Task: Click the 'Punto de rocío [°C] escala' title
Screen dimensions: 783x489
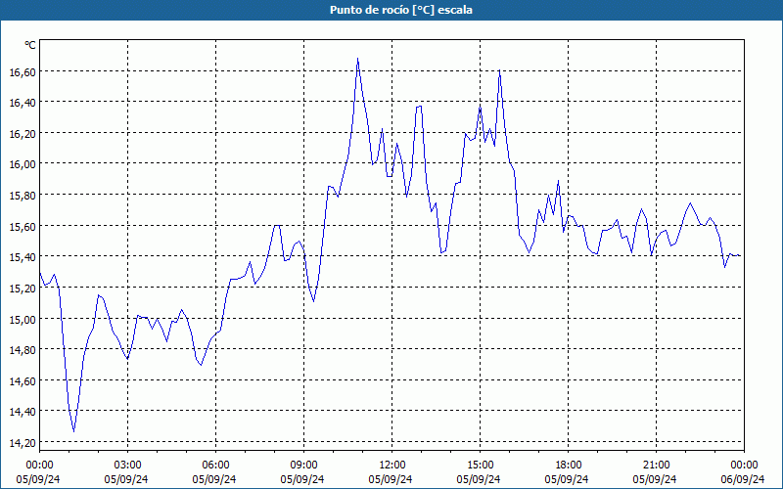Action: click(401, 10)
